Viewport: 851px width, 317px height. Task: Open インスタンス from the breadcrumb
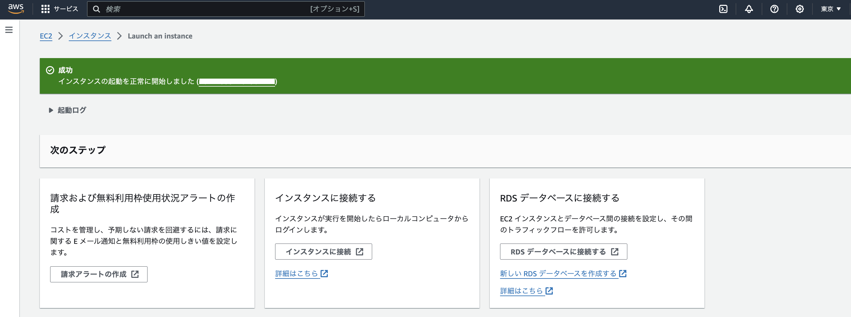[90, 36]
